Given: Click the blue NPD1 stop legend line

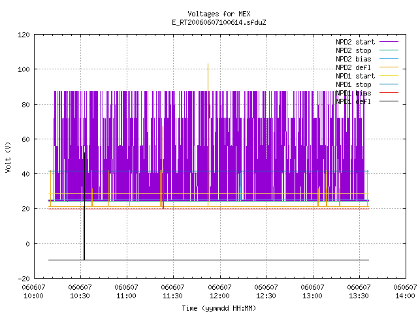Looking at the screenshot, I should (x=389, y=84).
